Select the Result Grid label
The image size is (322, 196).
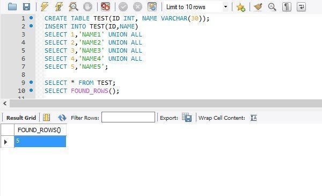21,118
